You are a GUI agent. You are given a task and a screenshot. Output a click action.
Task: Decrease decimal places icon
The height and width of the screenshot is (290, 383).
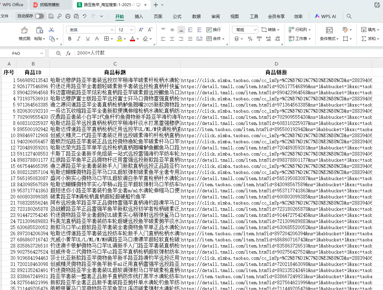point(278,39)
